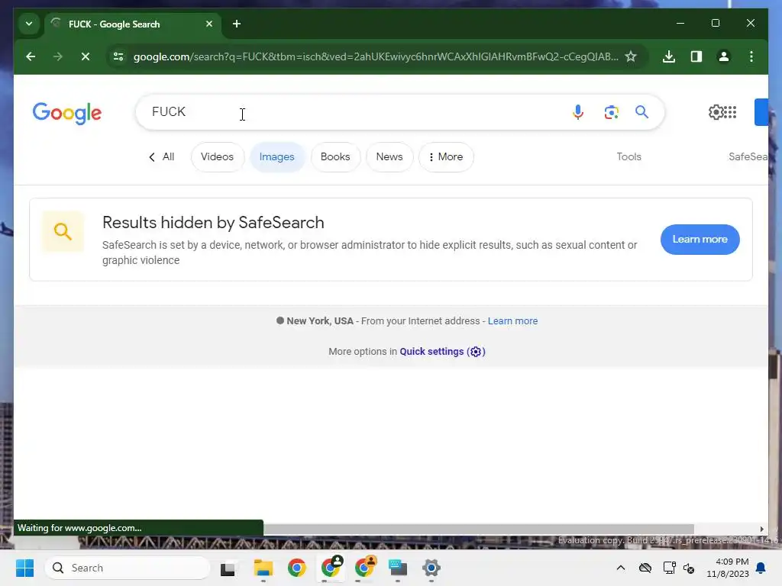Go back to the previous page

pos(31,56)
